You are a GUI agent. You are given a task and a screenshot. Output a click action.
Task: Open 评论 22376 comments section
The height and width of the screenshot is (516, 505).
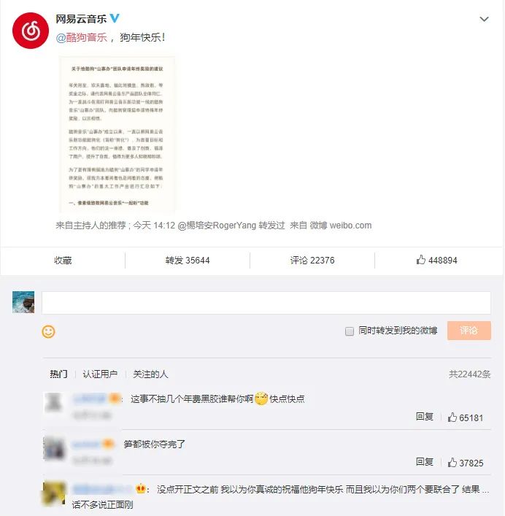(x=312, y=261)
